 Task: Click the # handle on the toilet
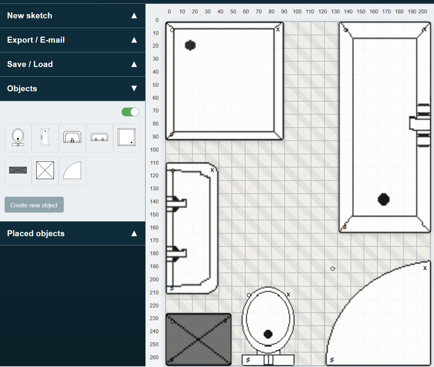pyautogui.click(x=248, y=360)
